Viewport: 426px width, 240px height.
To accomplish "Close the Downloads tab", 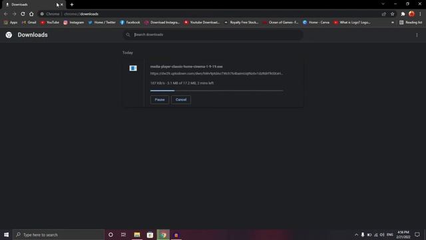I will (62, 5).
